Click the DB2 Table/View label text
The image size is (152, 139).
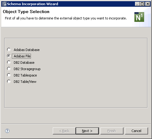pos(25,82)
